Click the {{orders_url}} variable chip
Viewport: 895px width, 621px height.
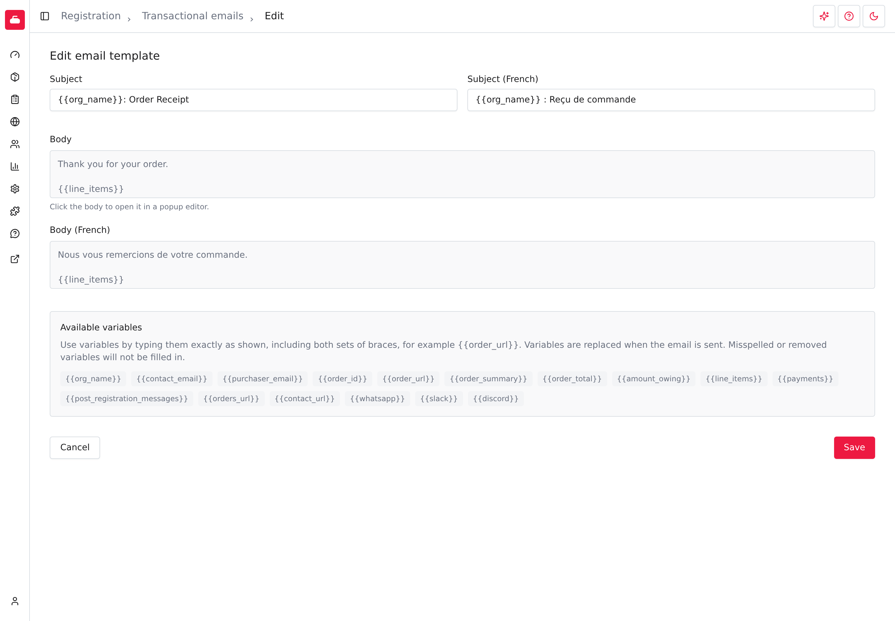[x=231, y=398]
